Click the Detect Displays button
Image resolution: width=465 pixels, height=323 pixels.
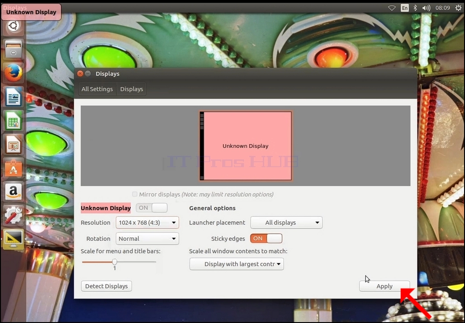coord(106,286)
